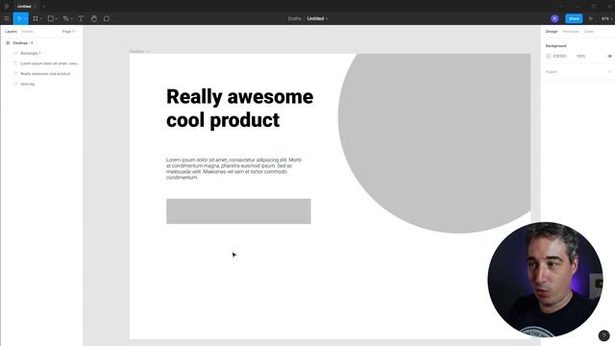This screenshot has width=615, height=346.
Task: Open Pen tool options dropdown arrow
Action: point(71,18)
